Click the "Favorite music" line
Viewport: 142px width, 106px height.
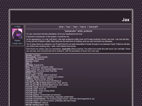pyautogui.click(x=51, y=101)
